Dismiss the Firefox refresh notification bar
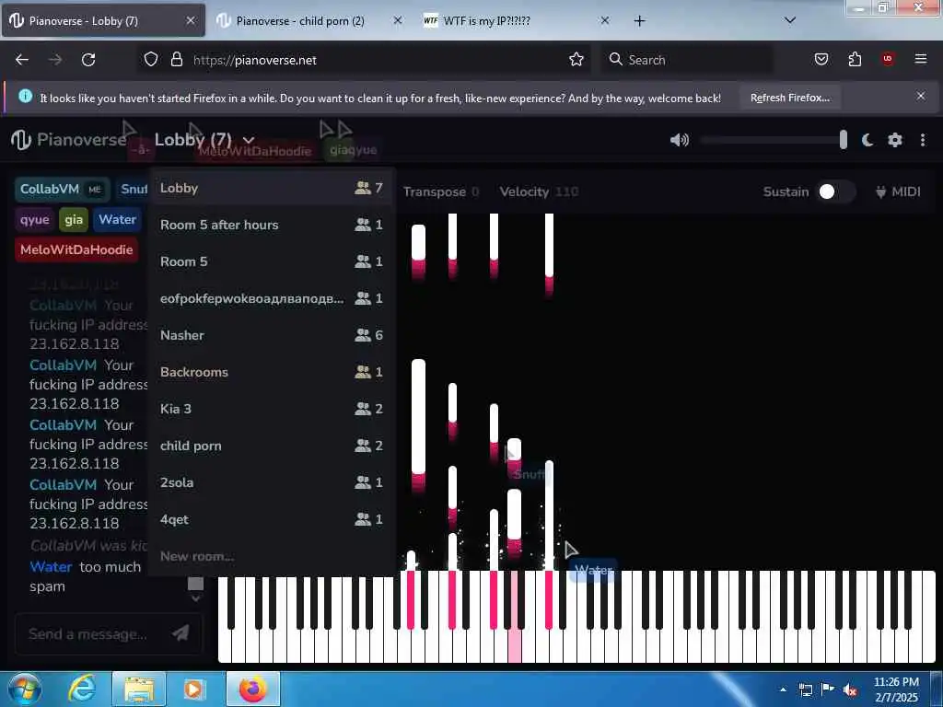 coord(921,96)
